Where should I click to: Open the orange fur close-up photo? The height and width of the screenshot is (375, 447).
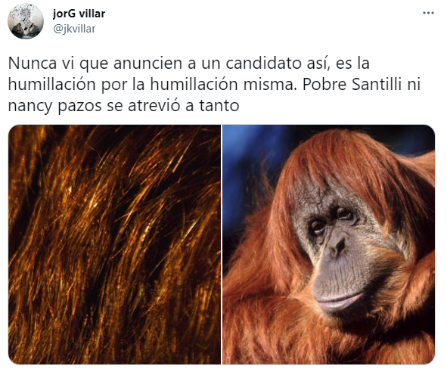pyautogui.click(x=114, y=244)
